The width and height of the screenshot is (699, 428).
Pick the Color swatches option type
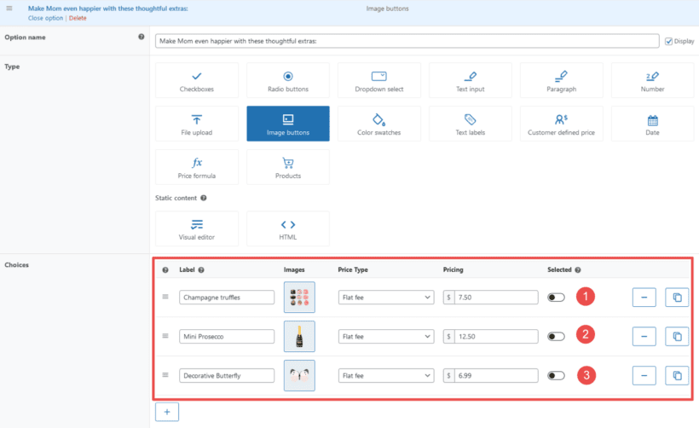pos(378,124)
